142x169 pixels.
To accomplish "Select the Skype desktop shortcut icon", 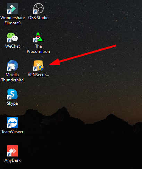I will pyautogui.click(x=12, y=94).
